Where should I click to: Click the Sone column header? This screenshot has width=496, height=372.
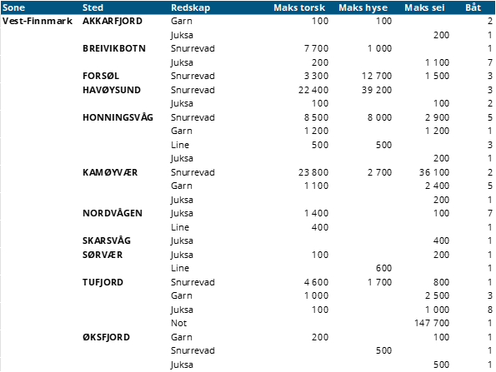tap(13, 7)
